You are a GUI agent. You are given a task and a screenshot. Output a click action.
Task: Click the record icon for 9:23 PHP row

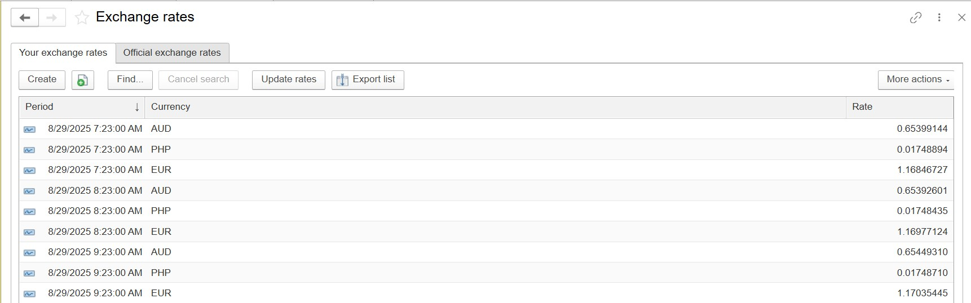29,273
